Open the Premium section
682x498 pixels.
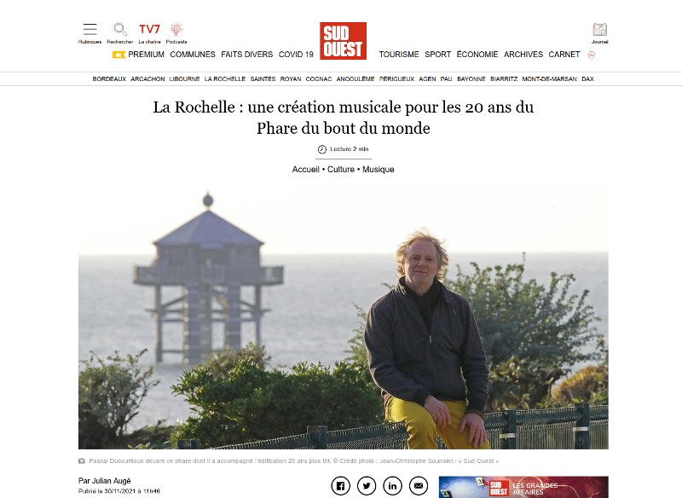(x=138, y=55)
